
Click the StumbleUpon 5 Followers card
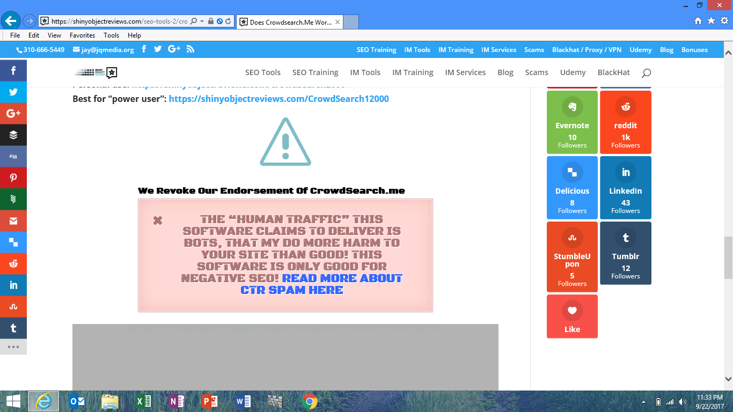click(572, 257)
